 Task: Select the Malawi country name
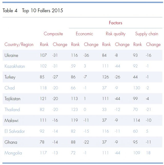click(x=11, y=121)
